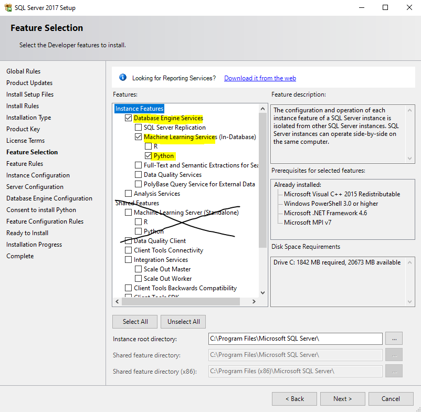Click the Cancel button
Image resolution: width=421 pixels, height=412 pixels.
(391, 399)
